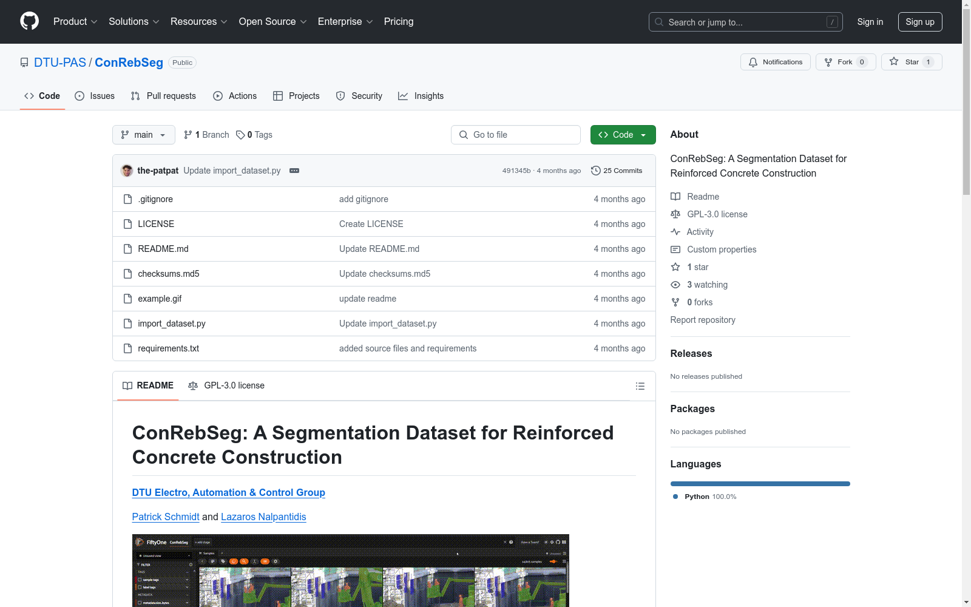Expand the Product menu in header
Viewport: 971px width, 607px height.
75,22
